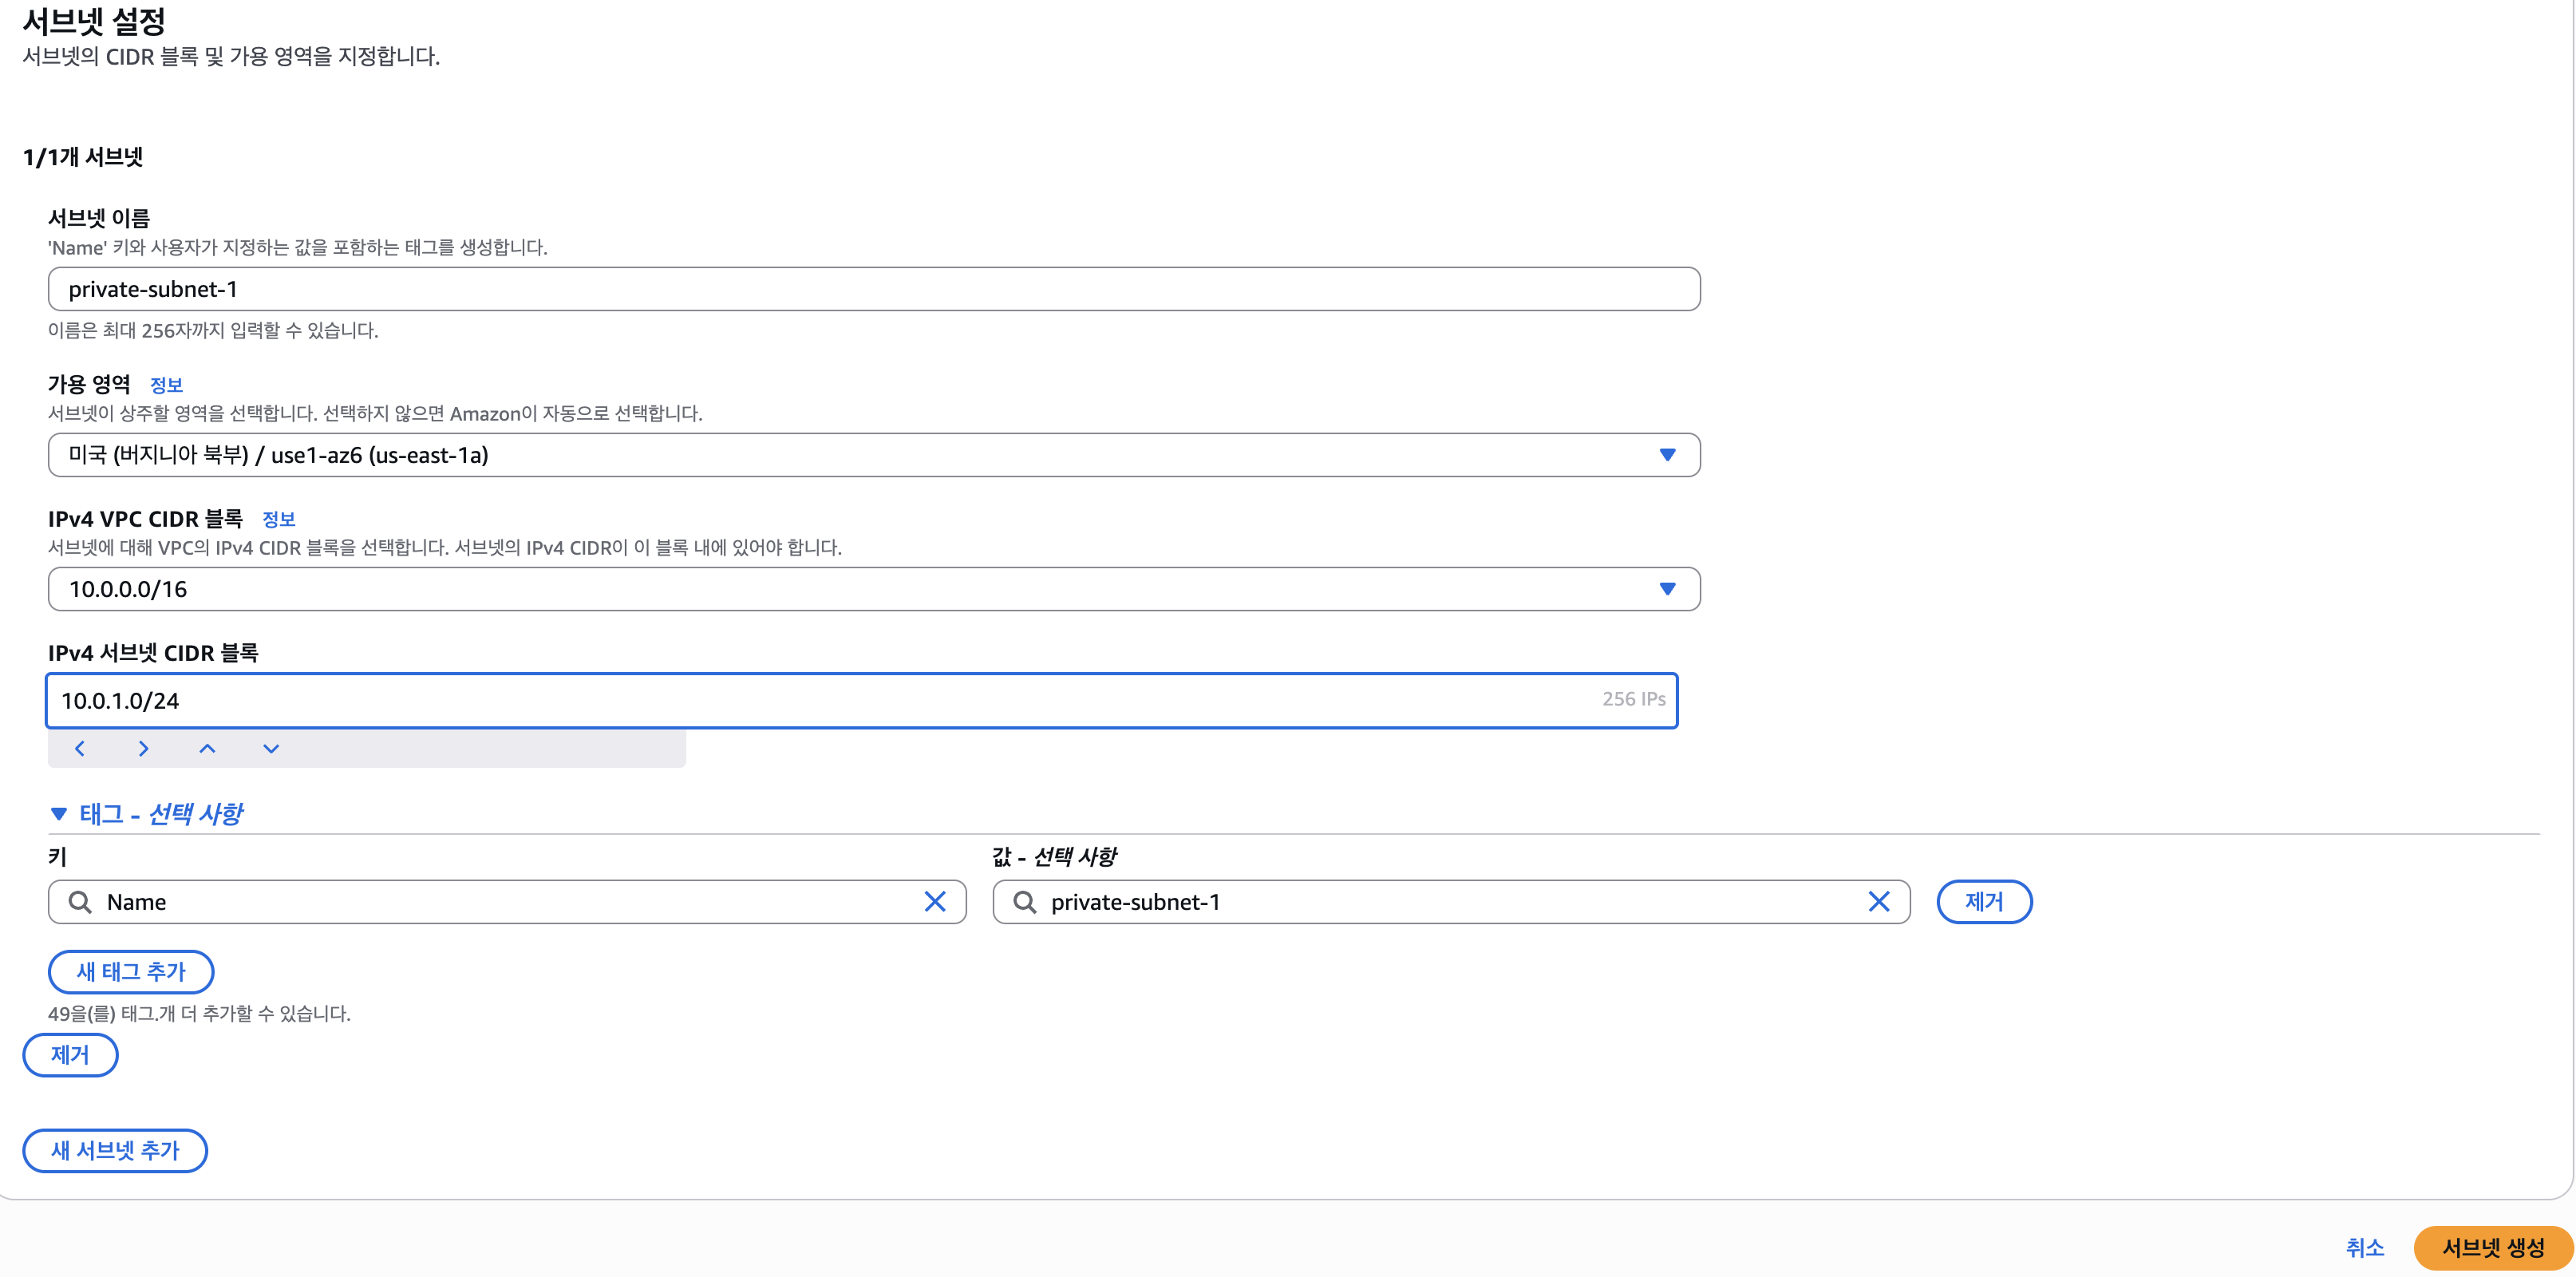Click the 새 태그 추가 button

point(131,971)
